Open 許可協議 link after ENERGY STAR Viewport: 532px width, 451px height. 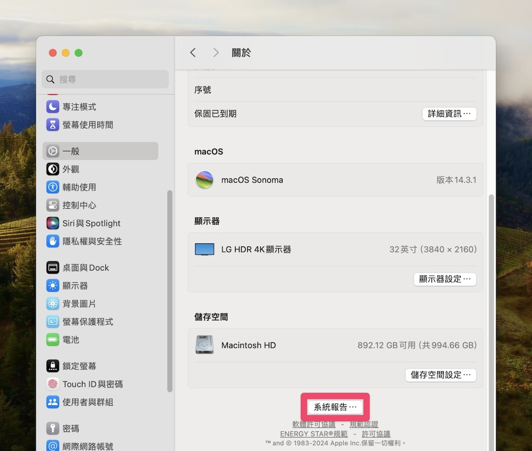376,433
